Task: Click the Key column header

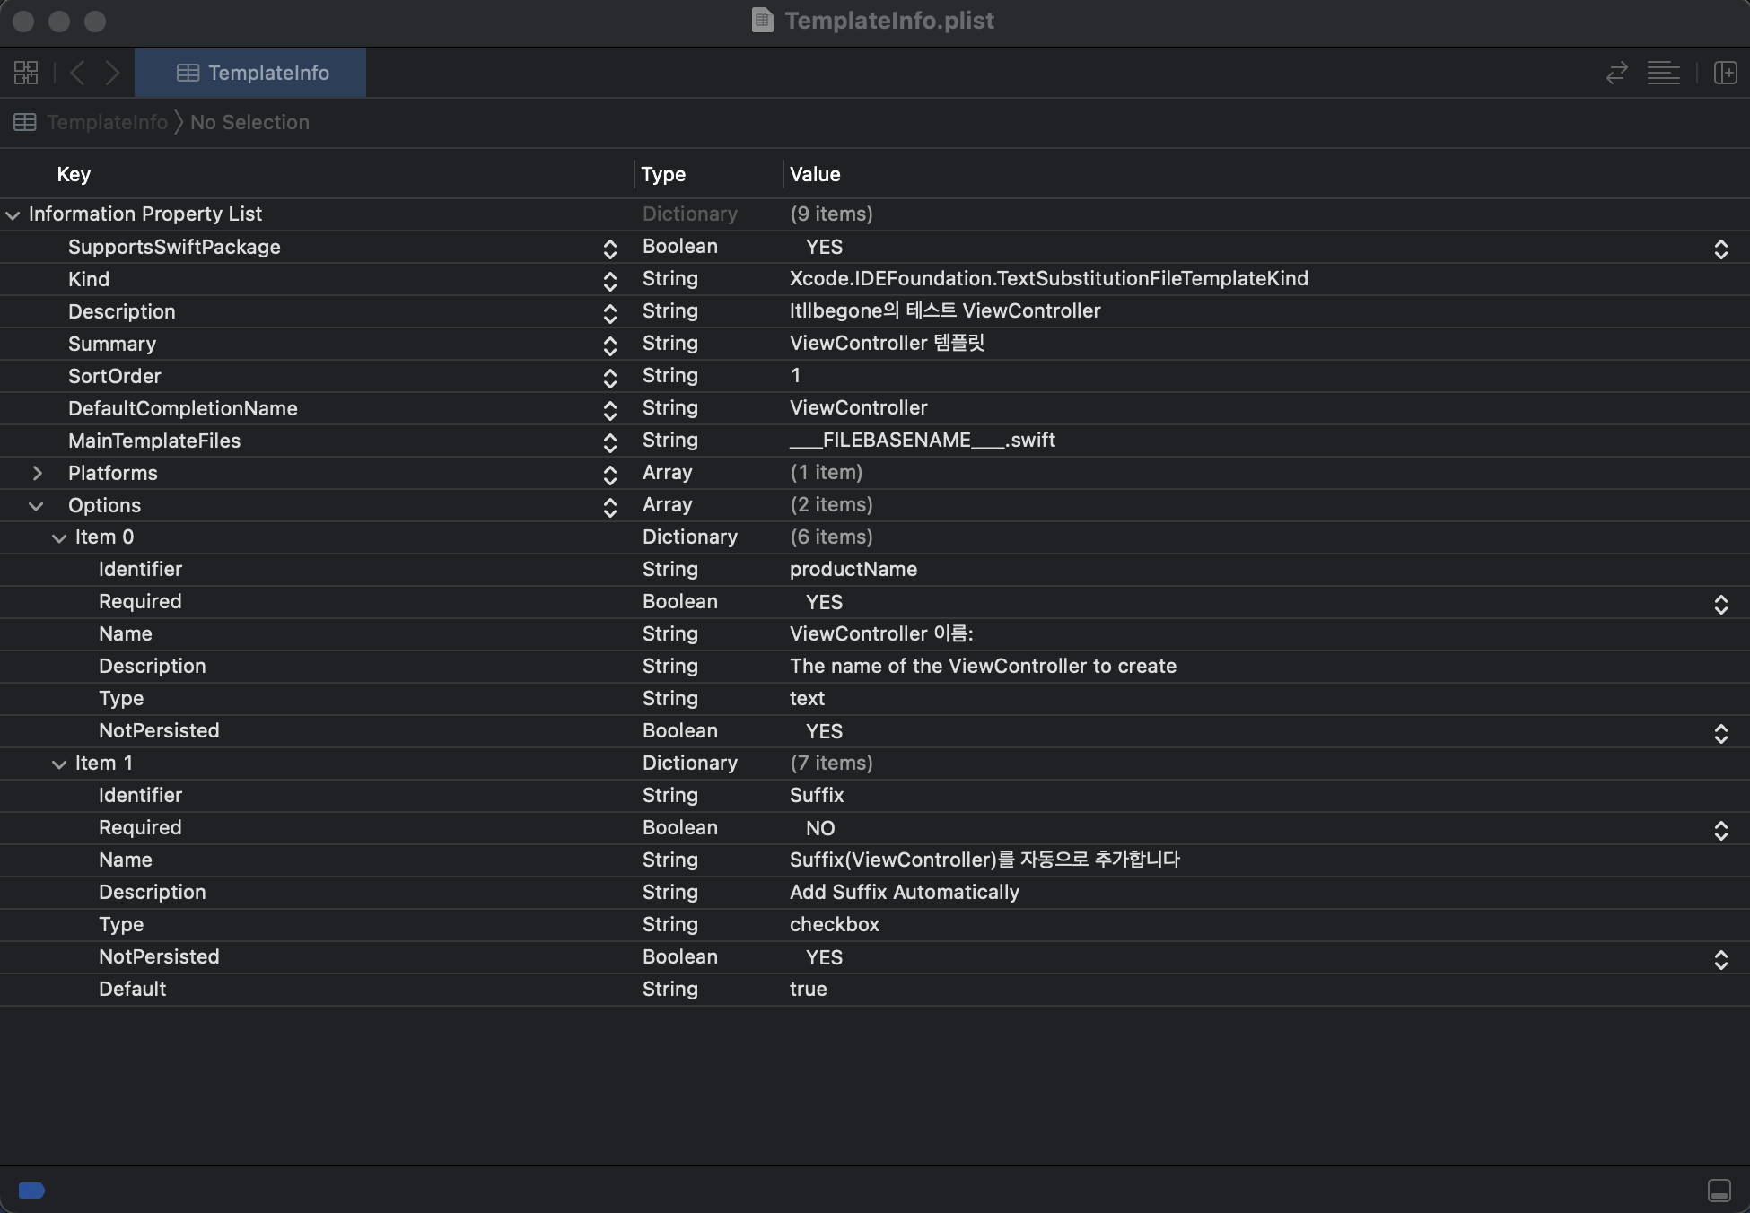Action: (x=74, y=174)
